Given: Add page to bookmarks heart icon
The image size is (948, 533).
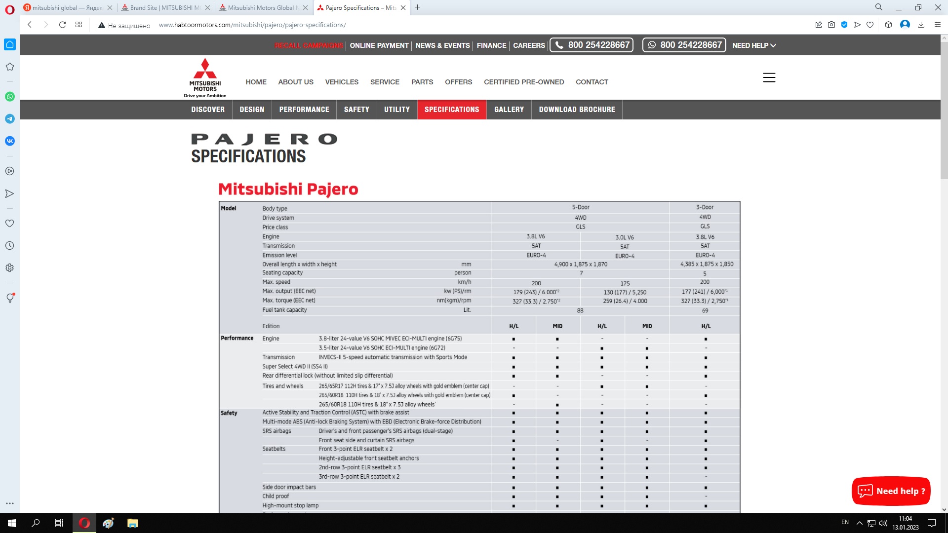Looking at the screenshot, I should point(870,25).
